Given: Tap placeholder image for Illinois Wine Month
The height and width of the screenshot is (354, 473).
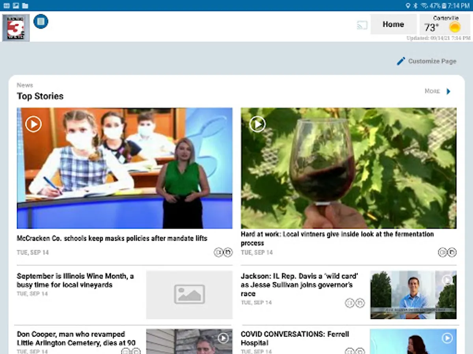Looking at the screenshot, I should click(190, 294).
